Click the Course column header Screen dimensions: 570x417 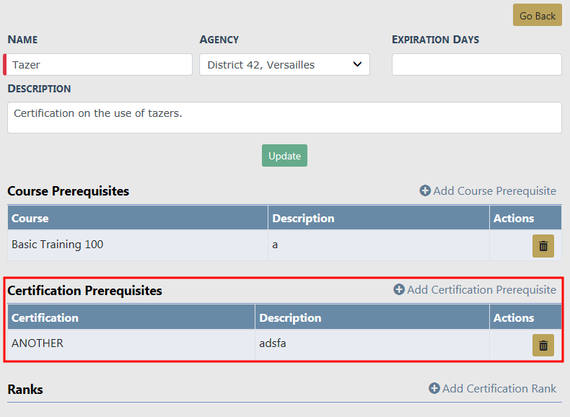point(30,219)
